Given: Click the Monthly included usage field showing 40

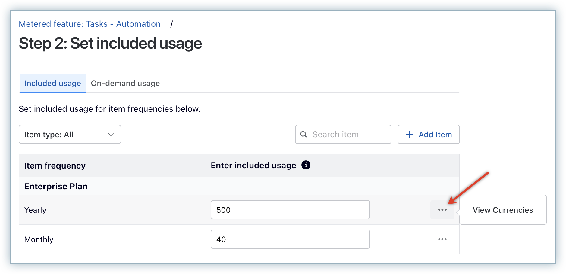Looking at the screenshot, I should pyautogui.click(x=290, y=239).
